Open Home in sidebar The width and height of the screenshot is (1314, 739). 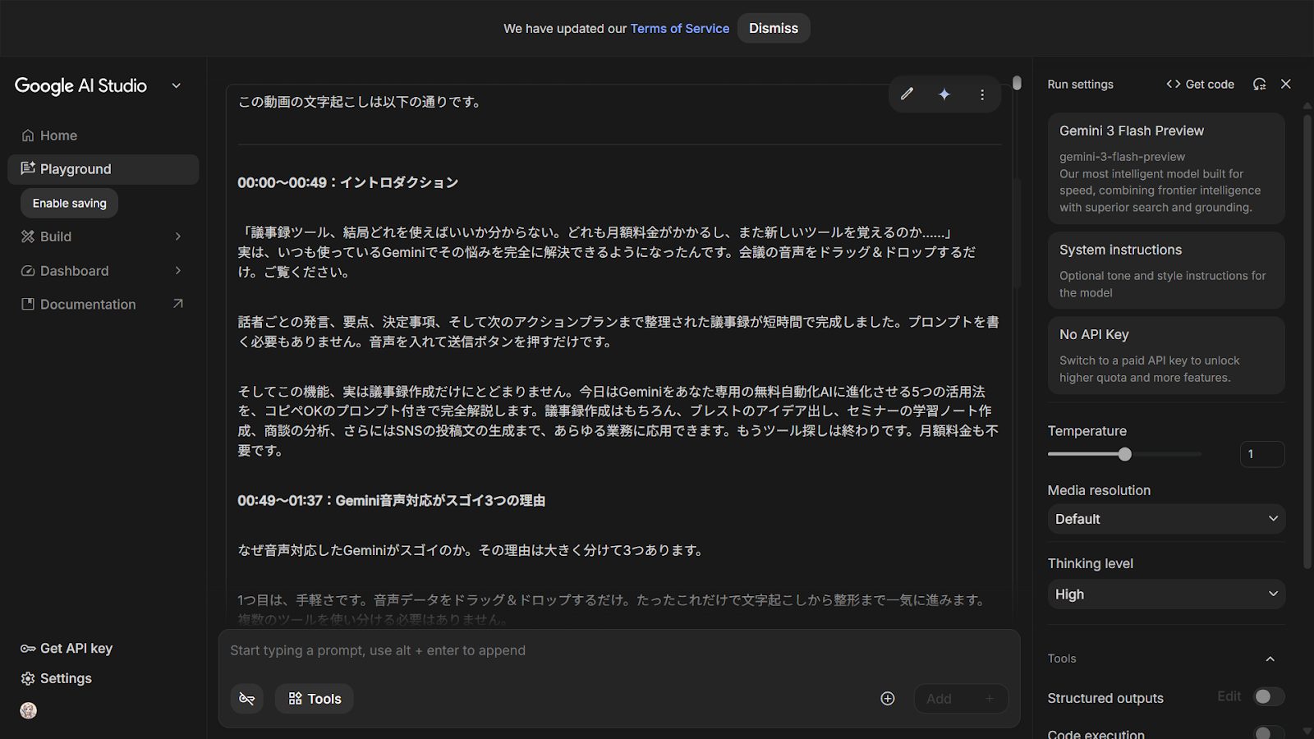tap(58, 135)
